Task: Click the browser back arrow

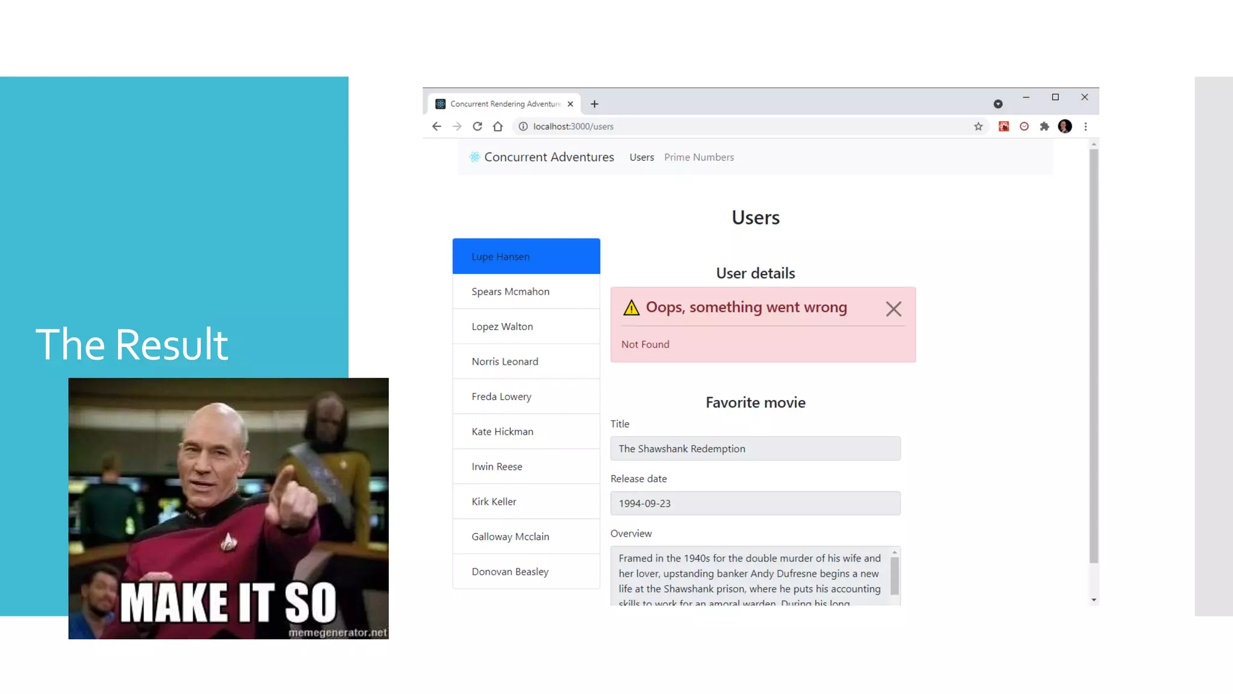Action: pos(436,127)
